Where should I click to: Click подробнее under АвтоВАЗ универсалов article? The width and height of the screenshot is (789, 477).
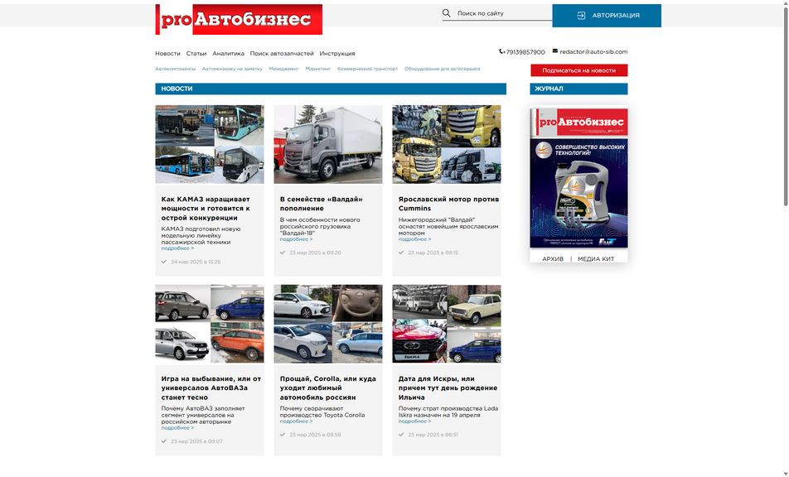(x=177, y=428)
